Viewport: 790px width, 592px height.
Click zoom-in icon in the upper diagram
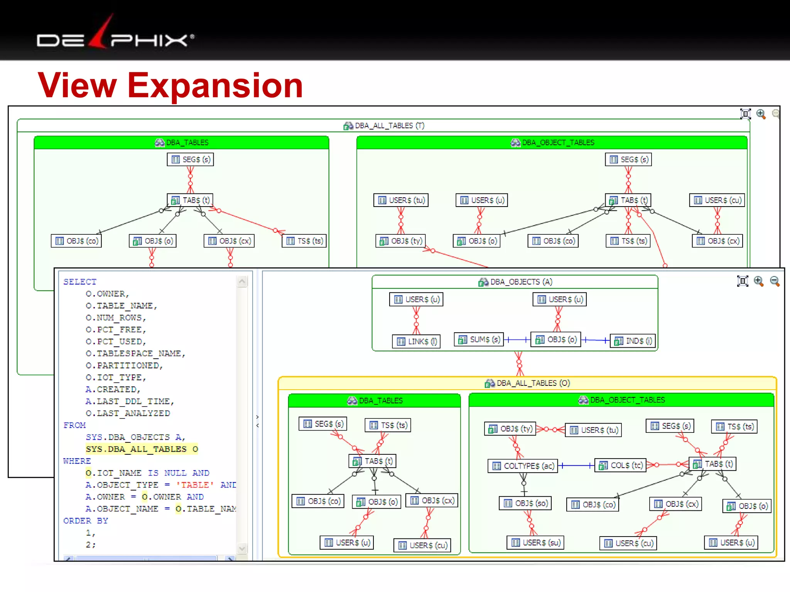pyautogui.click(x=761, y=114)
